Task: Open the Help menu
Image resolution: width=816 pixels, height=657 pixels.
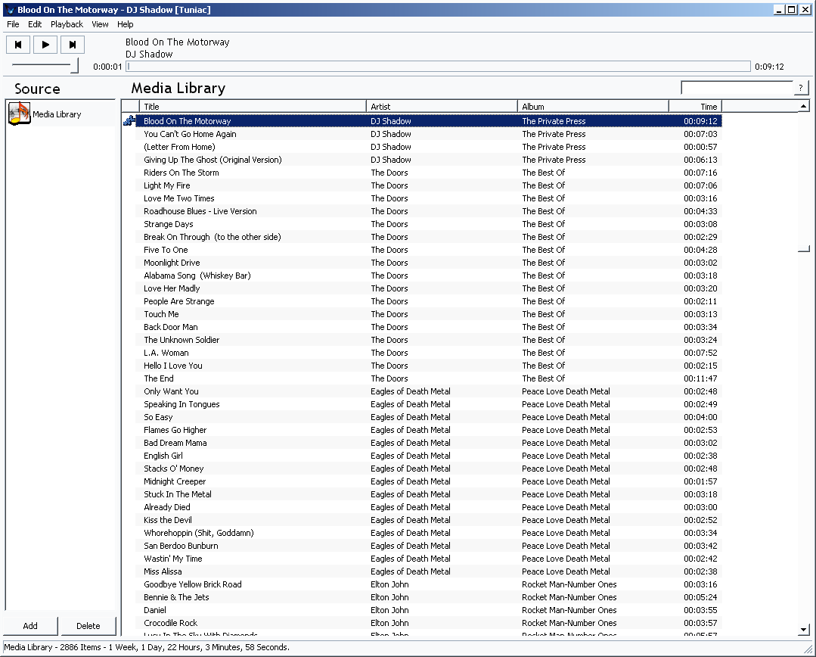Action: tap(125, 24)
